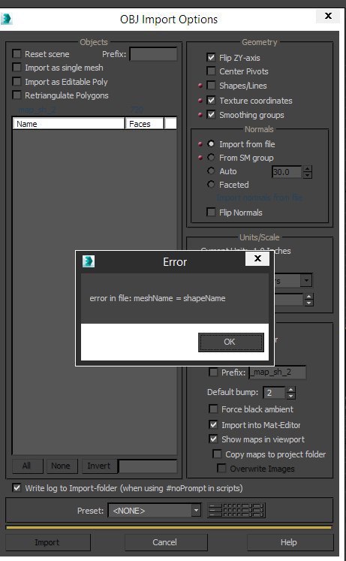
Task: Click the red dot beside From SM group
Action: 200,158
